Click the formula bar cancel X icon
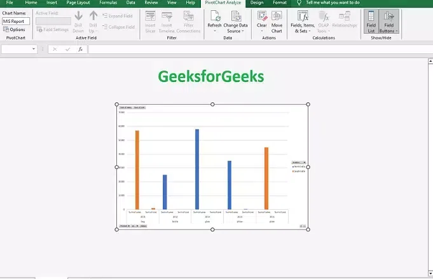 coord(55,49)
